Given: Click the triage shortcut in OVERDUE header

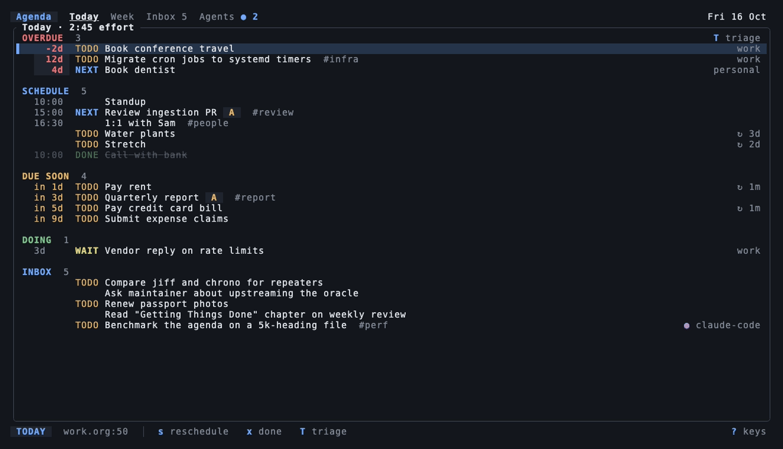Looking at the screenshot, I should coord(738,38).
